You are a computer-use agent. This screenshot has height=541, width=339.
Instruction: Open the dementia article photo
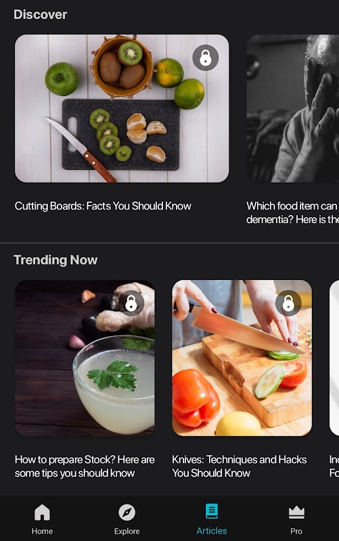coord(293,108)
